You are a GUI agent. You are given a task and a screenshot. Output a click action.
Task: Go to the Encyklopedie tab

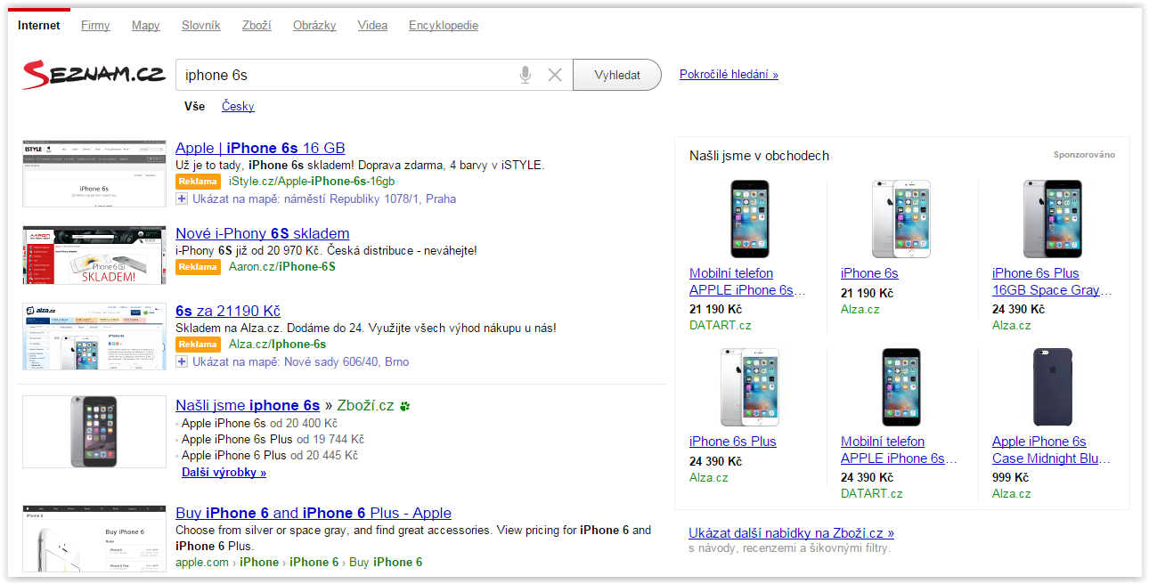pos(444,25)
